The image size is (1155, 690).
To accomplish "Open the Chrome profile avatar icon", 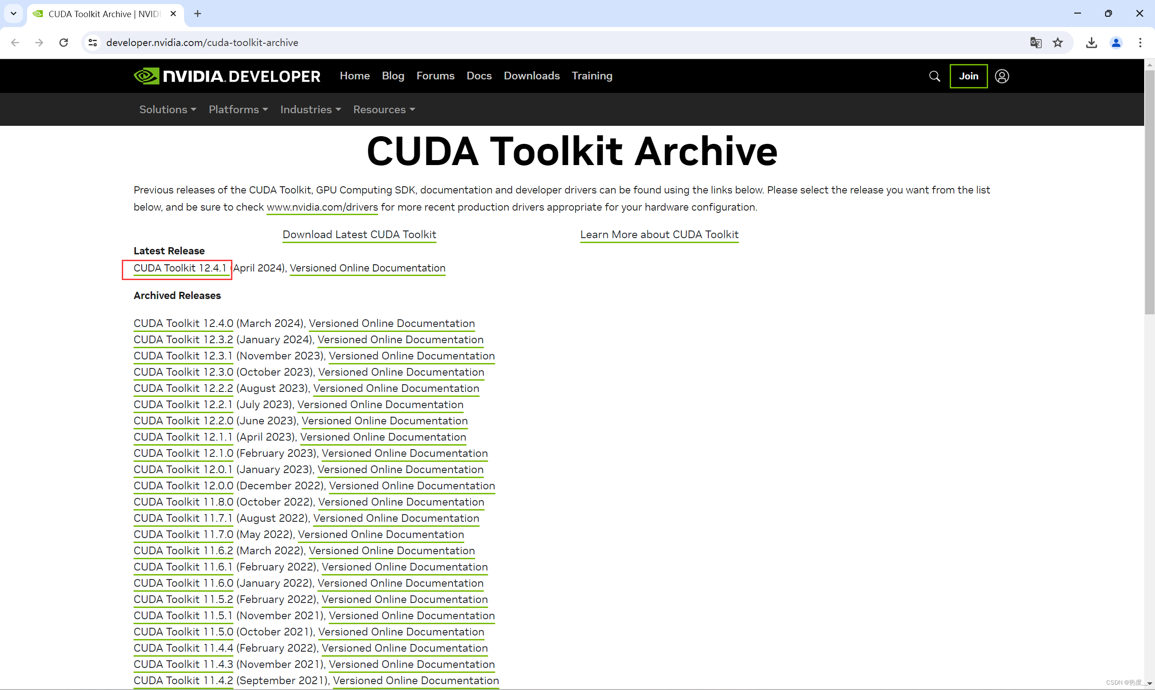I will pos(1115,43).
